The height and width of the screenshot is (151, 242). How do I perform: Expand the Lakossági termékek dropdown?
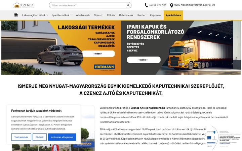pyautogui.click(x=35, y=15)
